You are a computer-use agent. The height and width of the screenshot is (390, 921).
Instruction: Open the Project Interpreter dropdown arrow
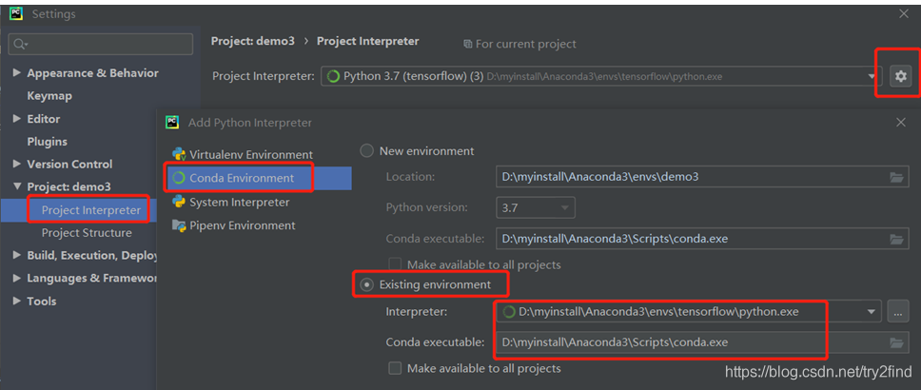(872, 76)
